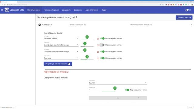This screenshot has width=194, height=109.
Task: Open the Кадри menu
Action: 104,10
